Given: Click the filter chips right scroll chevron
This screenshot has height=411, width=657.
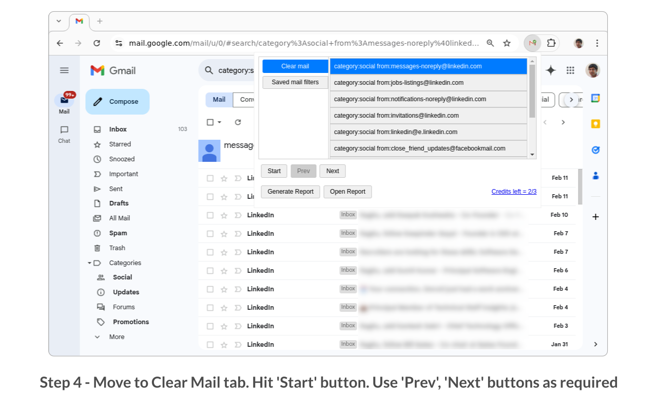Looking at the screenshot, I should pyautogui.click(x=571, y=100).
